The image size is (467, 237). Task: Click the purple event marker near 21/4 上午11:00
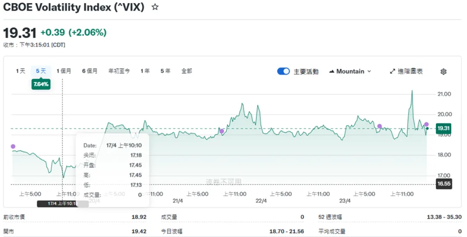221,131
